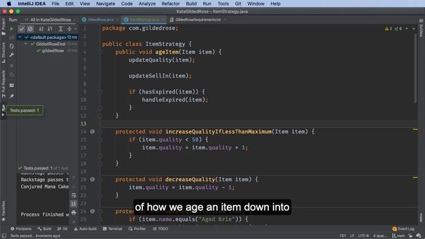Viewport: 425px width, 239px height.
Task: Open the GildedRose.java editor tab
Action: tap(100, 19)
